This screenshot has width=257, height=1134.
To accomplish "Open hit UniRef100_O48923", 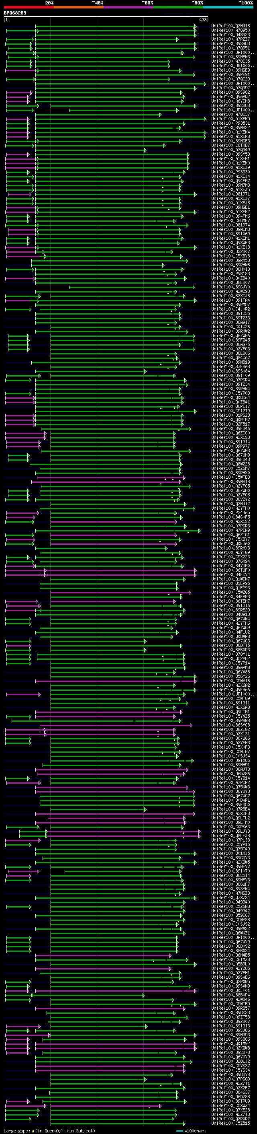I will coord(230,35).
